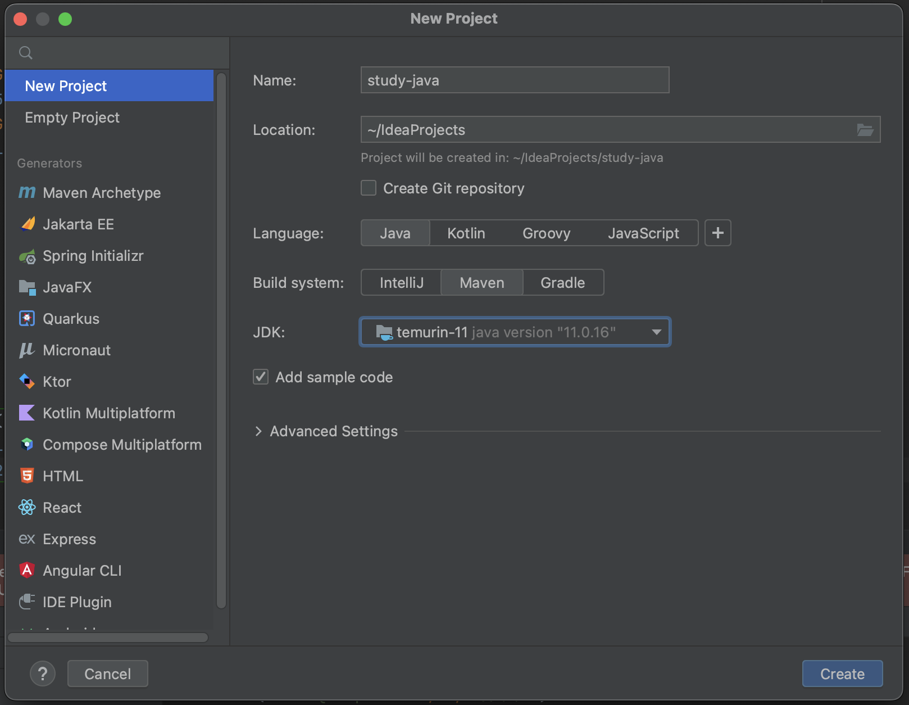Viewport: 909px width, 705px height.
Task: Choose IntelliJ build system
Action: (402, 282)
